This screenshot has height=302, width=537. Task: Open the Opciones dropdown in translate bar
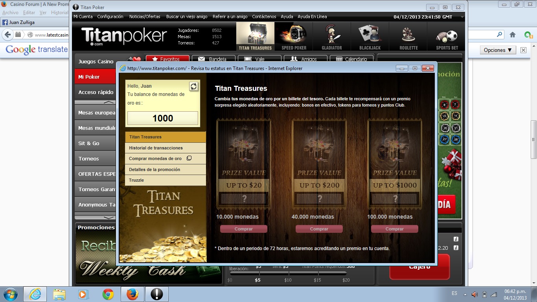[x=498, y=50]
